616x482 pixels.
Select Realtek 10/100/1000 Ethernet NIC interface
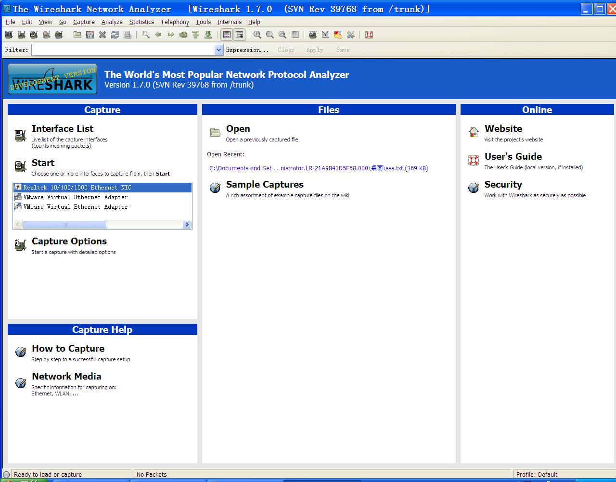[103, 188]
